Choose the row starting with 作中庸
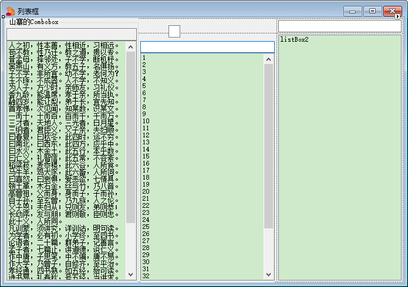Screen dimensions: 408x287 point(66,256)
